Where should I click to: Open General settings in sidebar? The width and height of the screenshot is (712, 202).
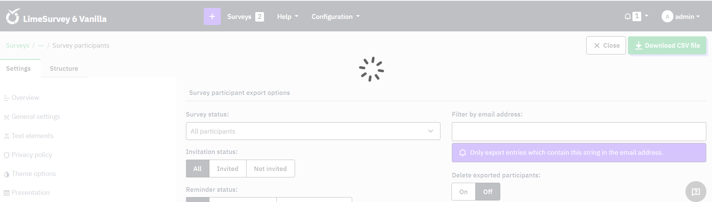pos(36,117)
